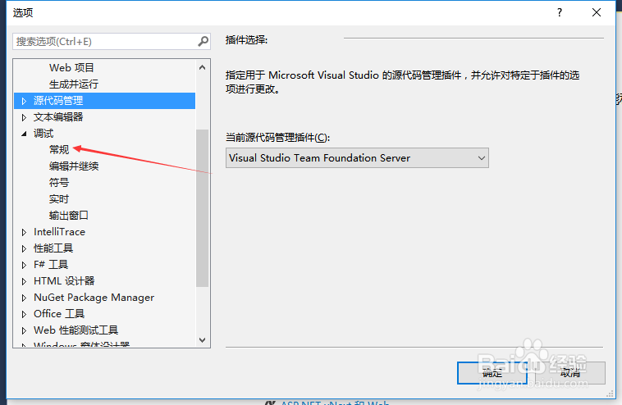The width and height of the screenshot is (622, 405).
Task: Expand the IntelliTrace node
Action: coord(25,232)
